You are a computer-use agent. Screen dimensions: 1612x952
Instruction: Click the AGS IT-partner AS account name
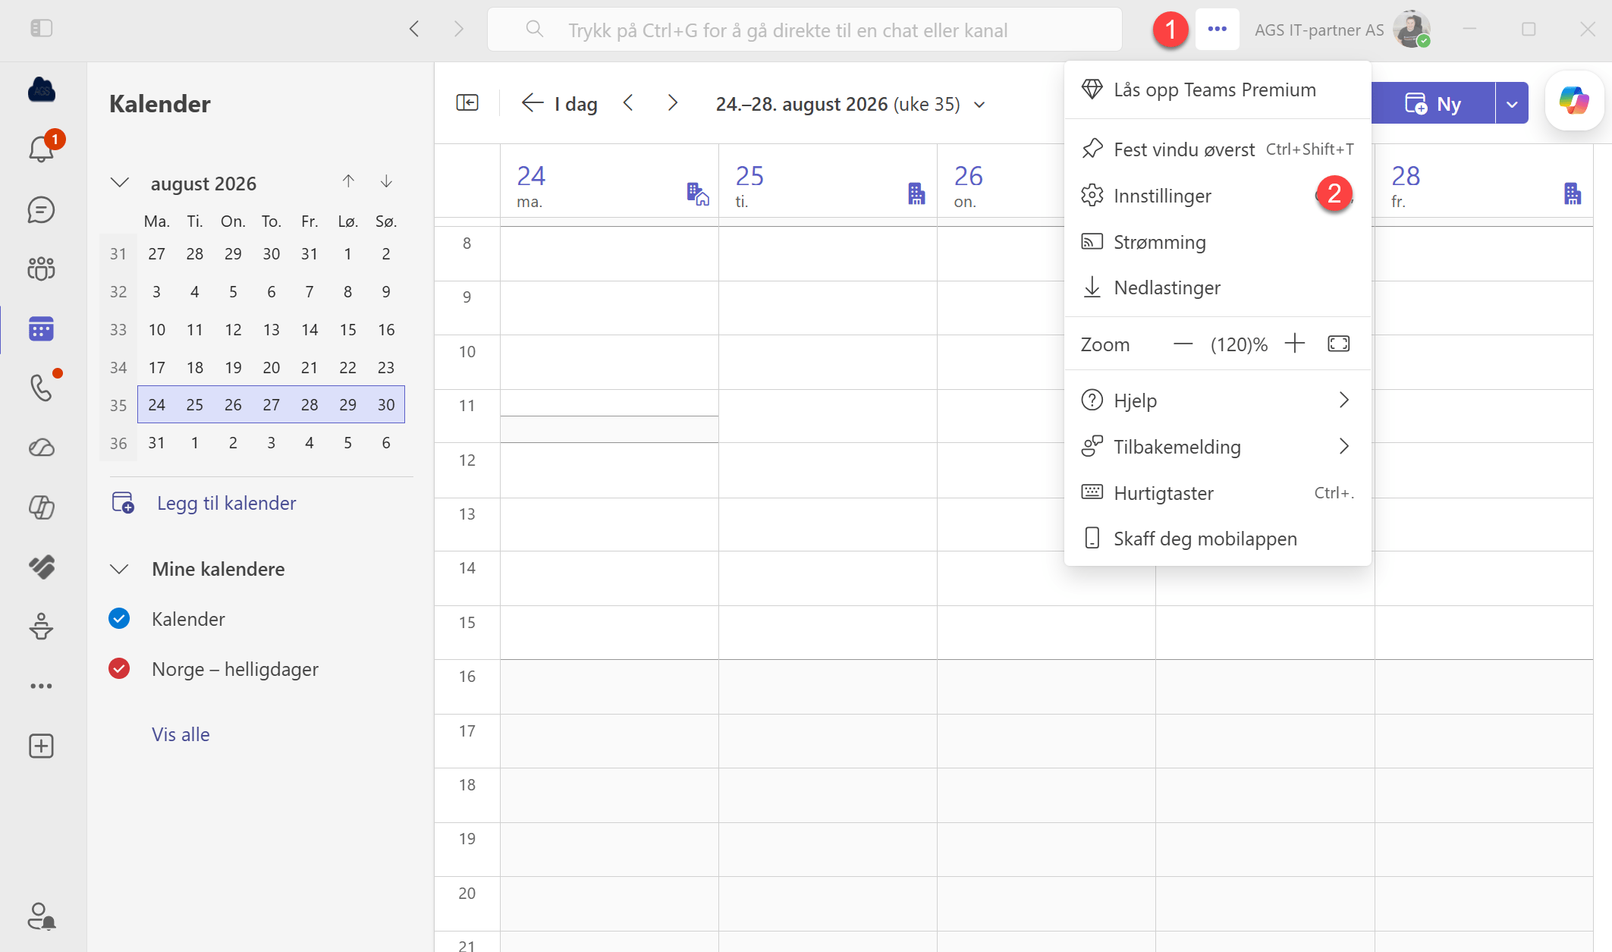click(x=1319, y=30)
